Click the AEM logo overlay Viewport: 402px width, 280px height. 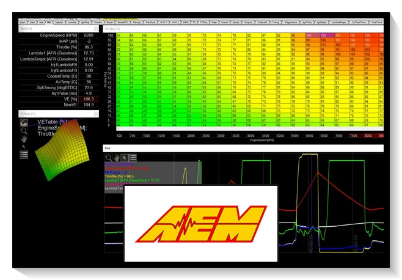201,224
